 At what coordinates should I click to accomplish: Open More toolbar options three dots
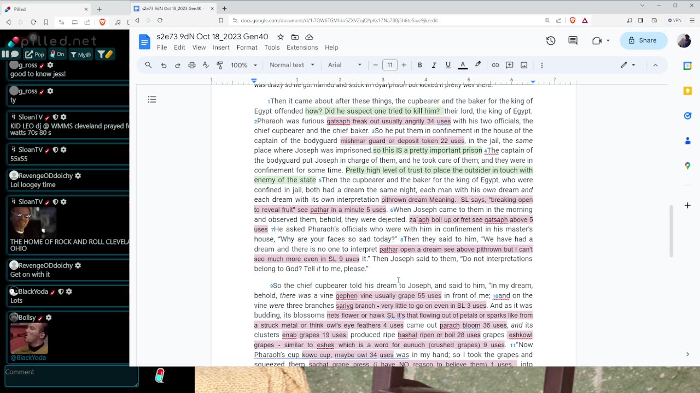click(542, 65)
